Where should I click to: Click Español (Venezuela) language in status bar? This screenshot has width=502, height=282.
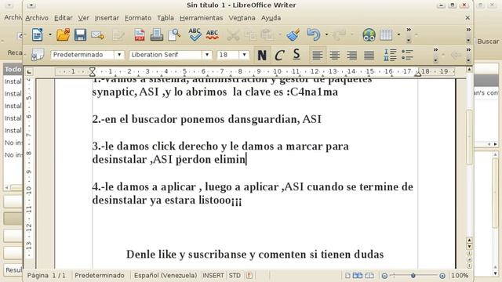[166, 275]
